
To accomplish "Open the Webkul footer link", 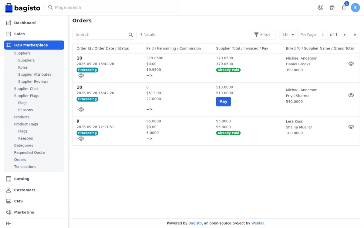I will click(258, 223).
